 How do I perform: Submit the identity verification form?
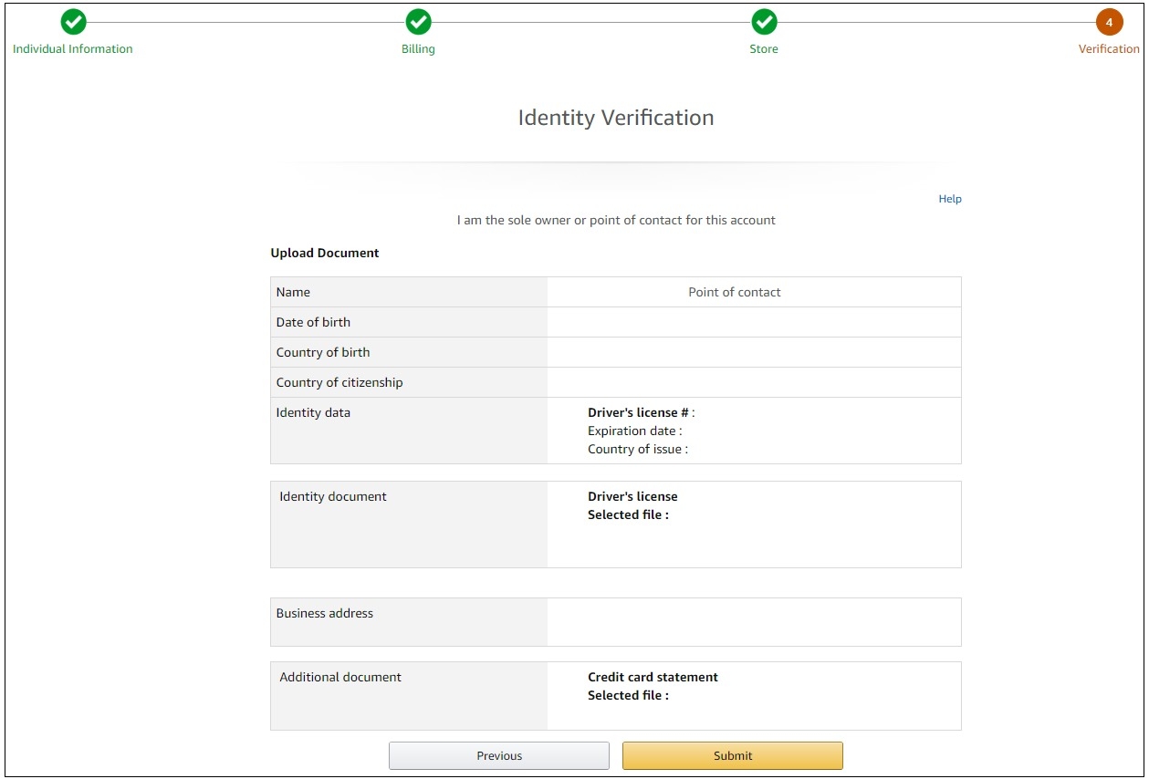pos(732,755)
